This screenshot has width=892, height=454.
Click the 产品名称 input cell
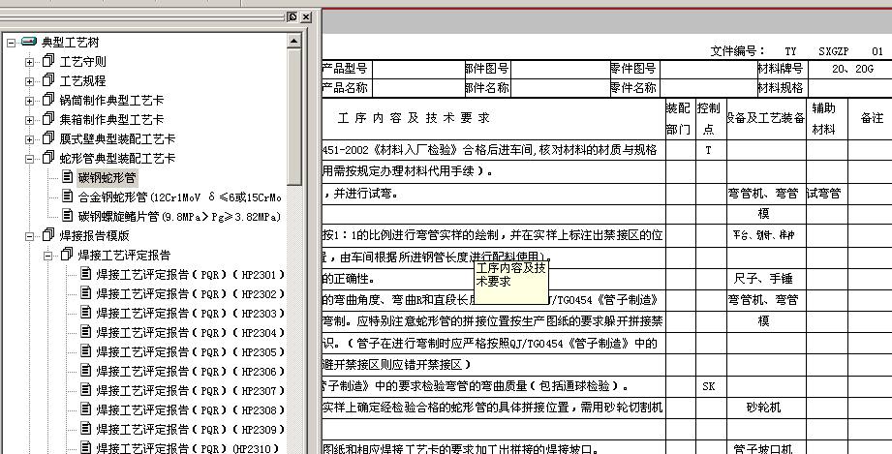tap(417, 88)
